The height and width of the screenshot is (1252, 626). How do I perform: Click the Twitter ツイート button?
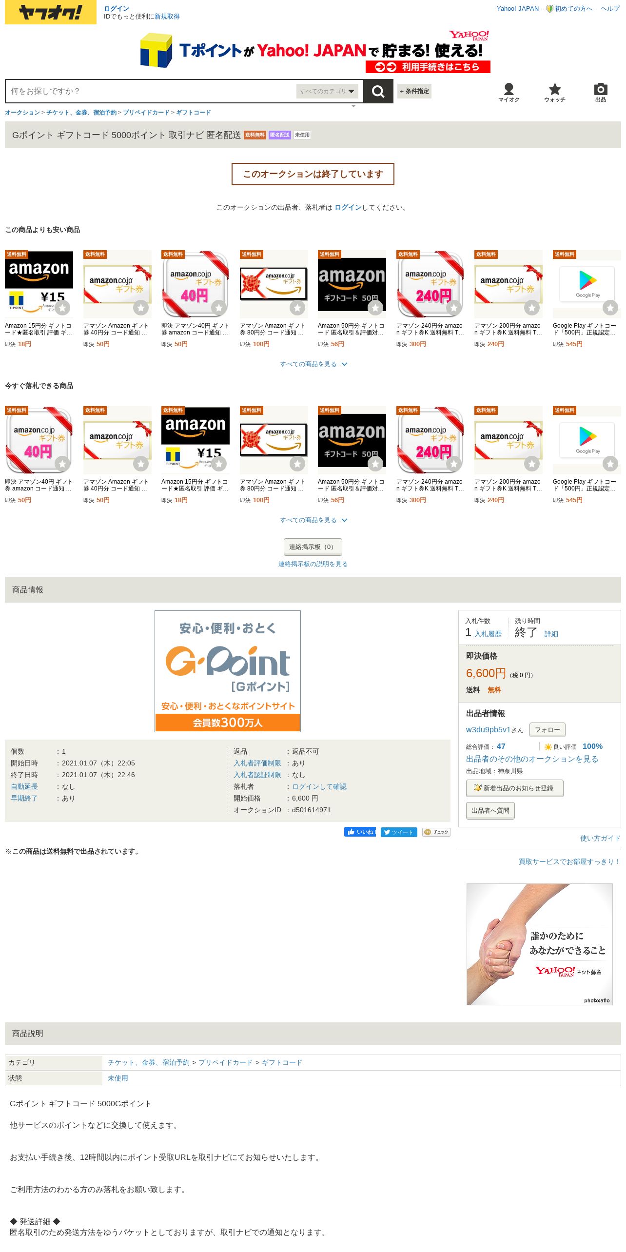(x=399, y=832)
